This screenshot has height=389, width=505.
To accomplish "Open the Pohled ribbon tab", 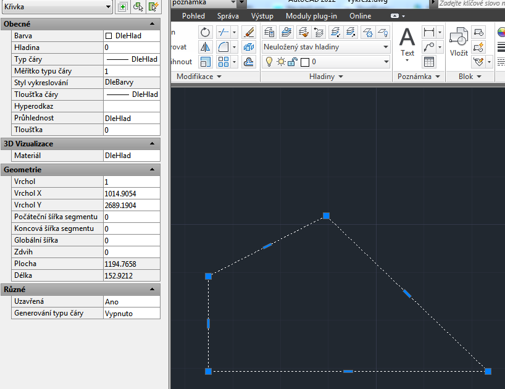I will 193,16.
